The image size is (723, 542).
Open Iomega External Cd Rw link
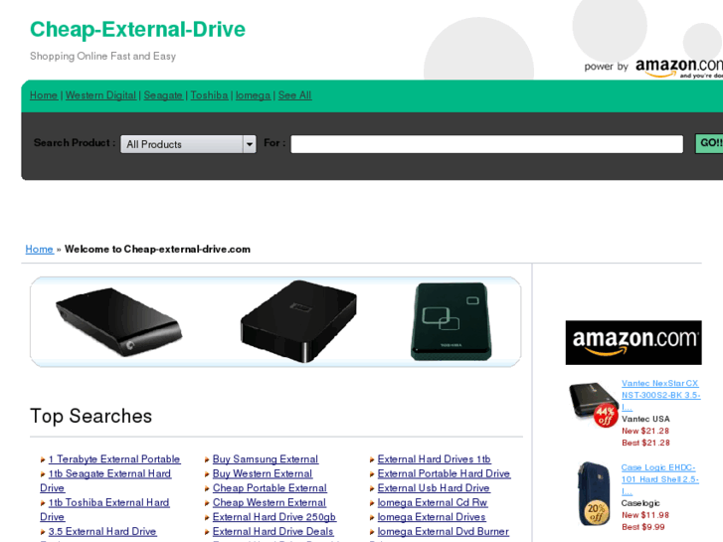[433, 503]
